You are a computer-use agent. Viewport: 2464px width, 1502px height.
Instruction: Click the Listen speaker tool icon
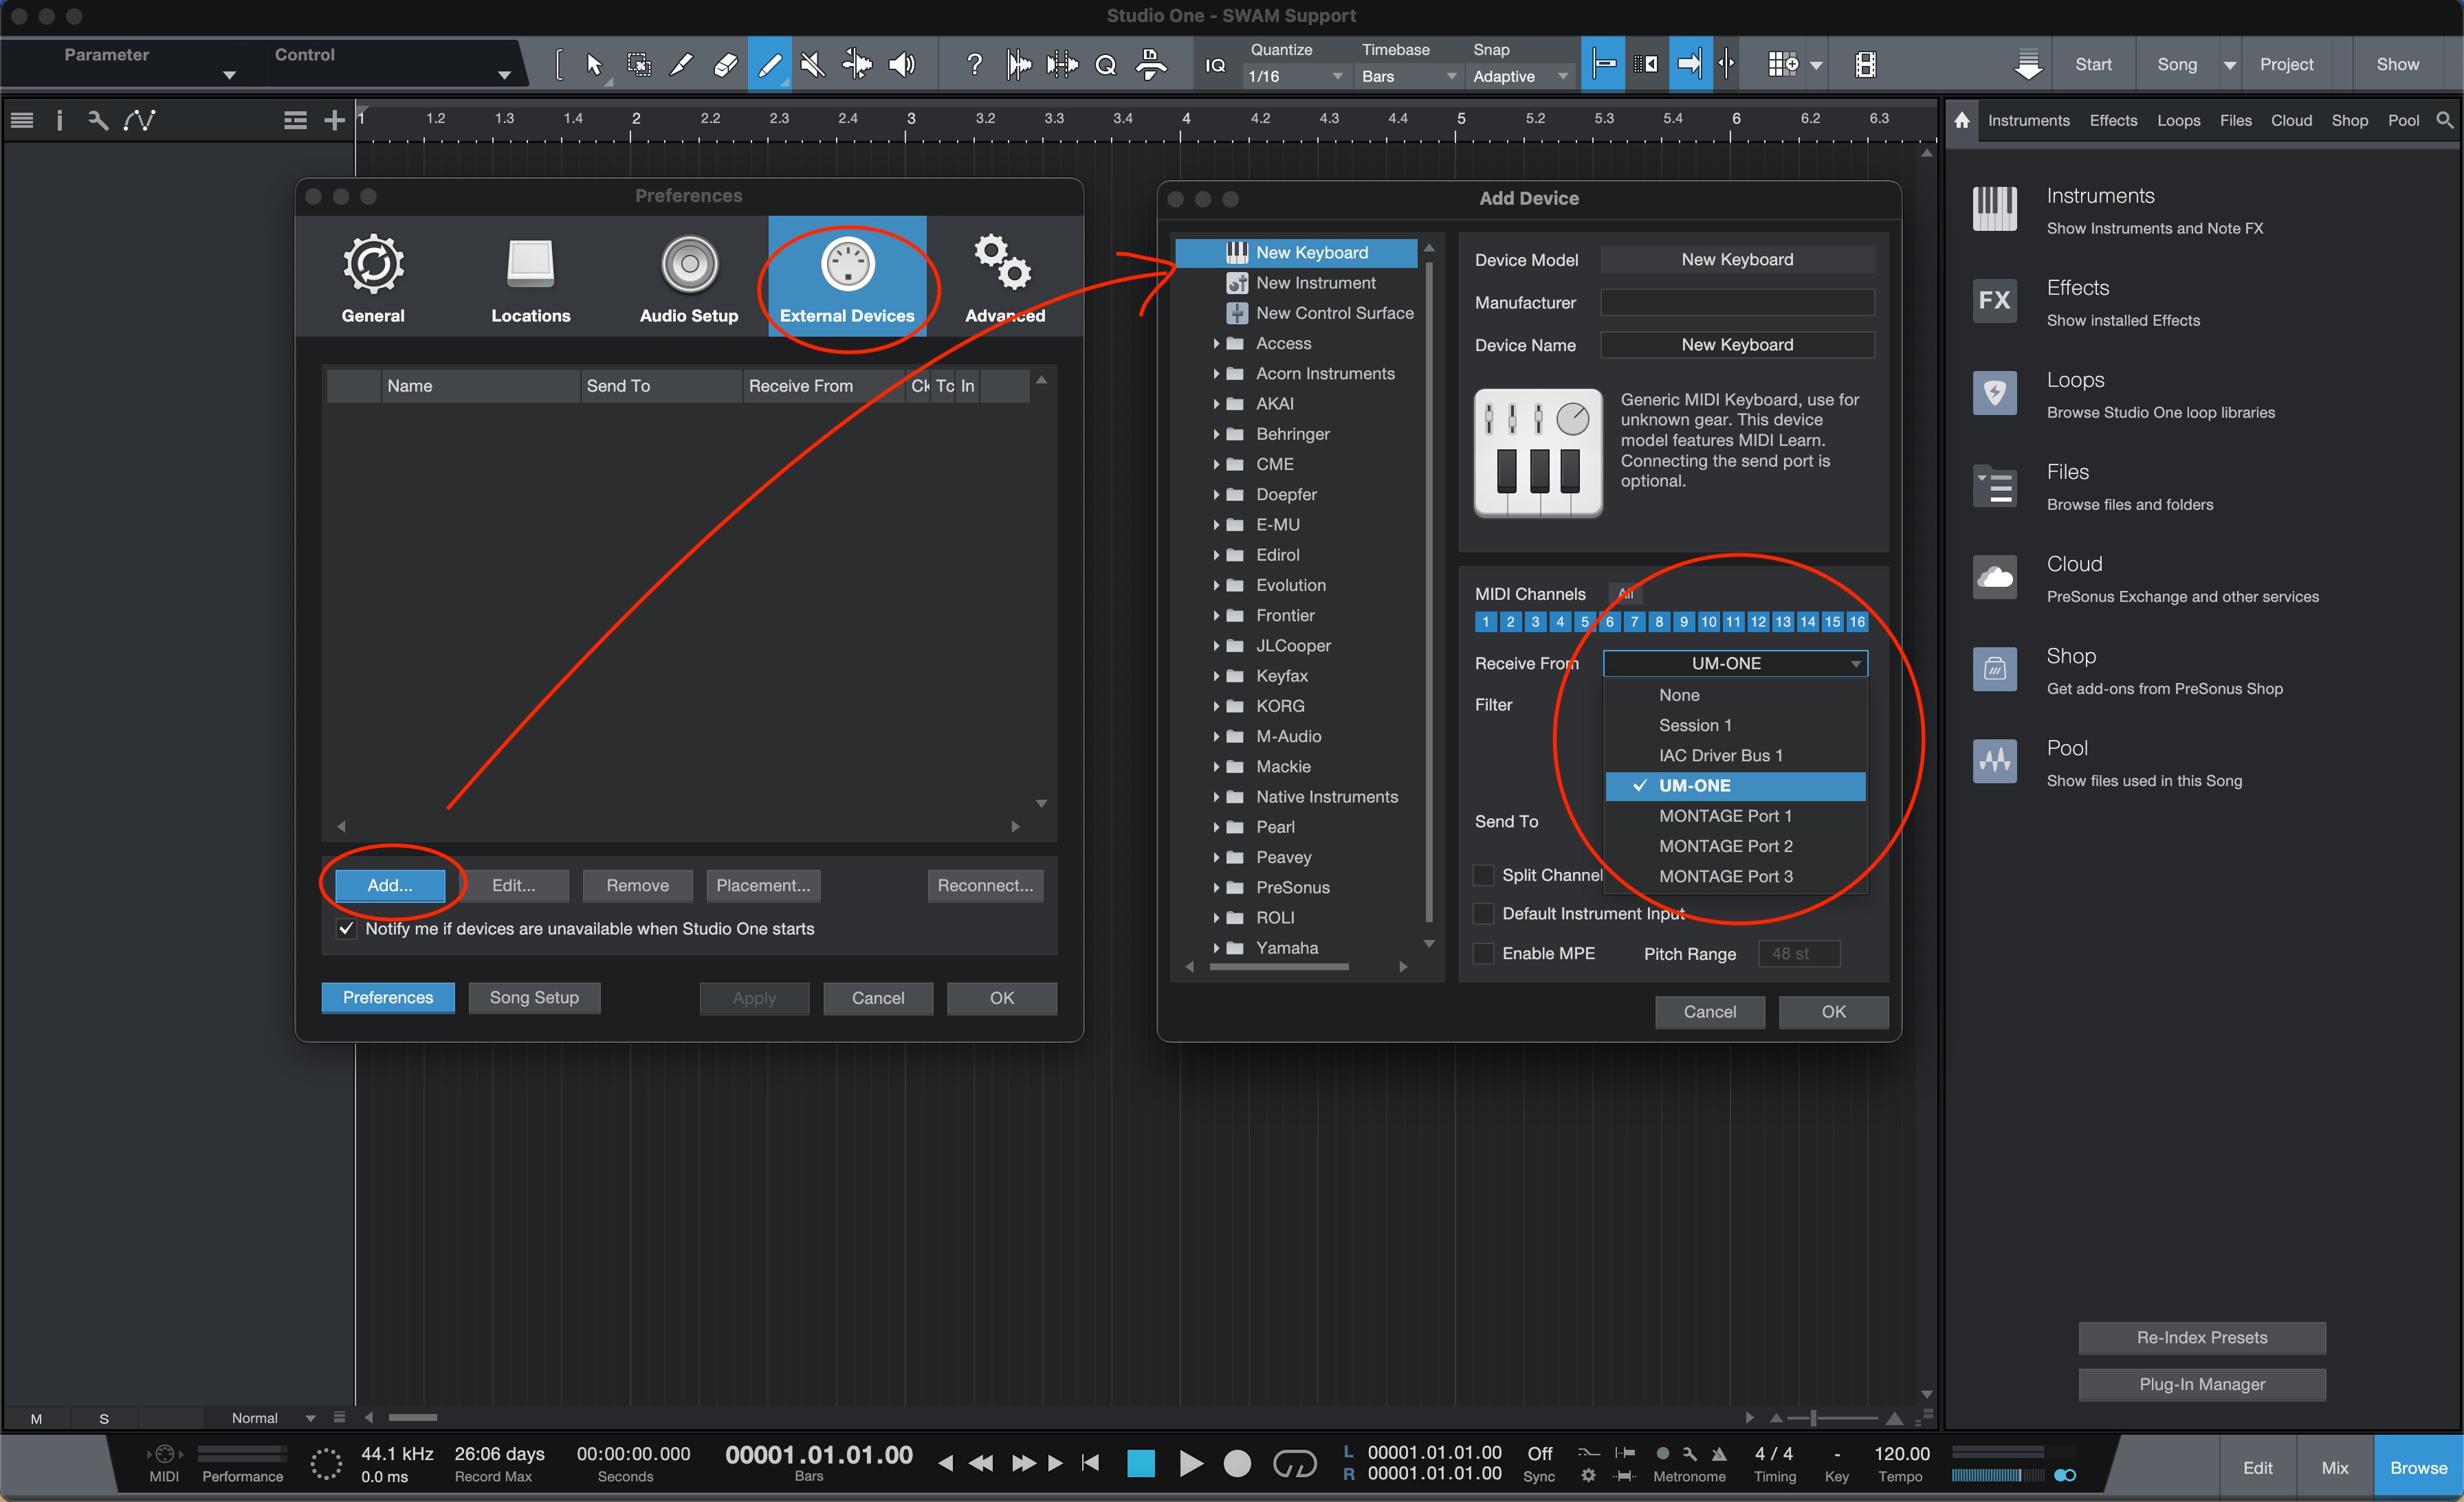pos(902,65)
